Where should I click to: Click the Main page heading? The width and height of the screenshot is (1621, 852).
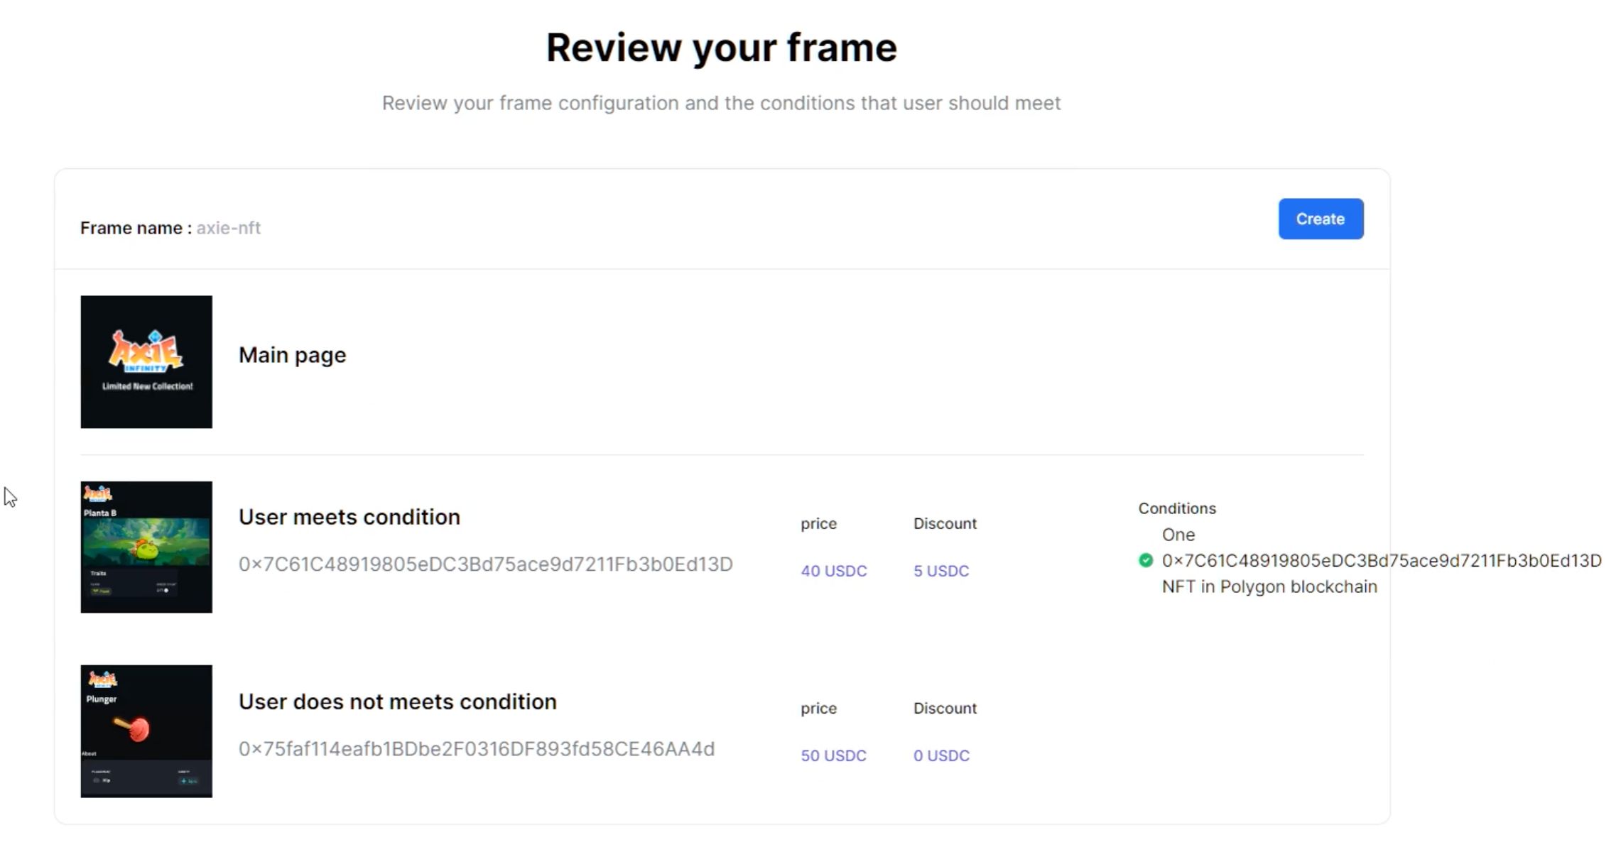(293, 355)
